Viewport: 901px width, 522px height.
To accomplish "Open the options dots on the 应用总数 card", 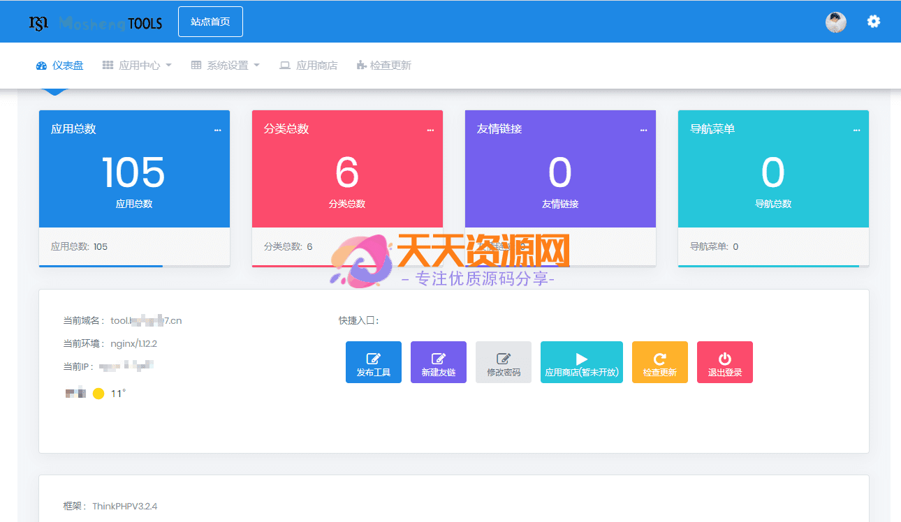I will point(217,130).
